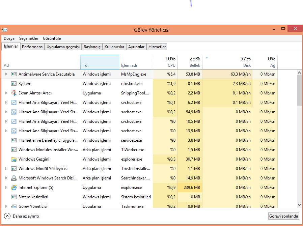Expand the Windows Modül Yükleyicisi row
The height and width of the screenshot is (226, 303).
click(6, 169)
